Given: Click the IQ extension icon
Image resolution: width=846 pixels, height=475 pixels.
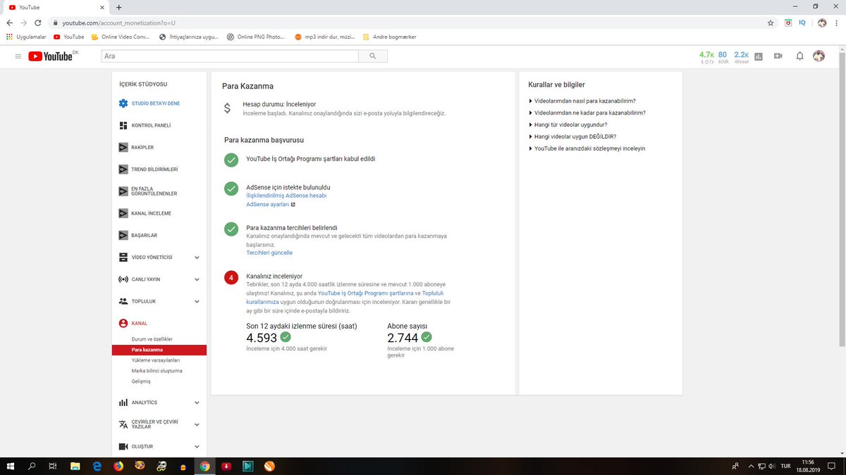Looking at the screenshot, I should (x=802, y=23).
